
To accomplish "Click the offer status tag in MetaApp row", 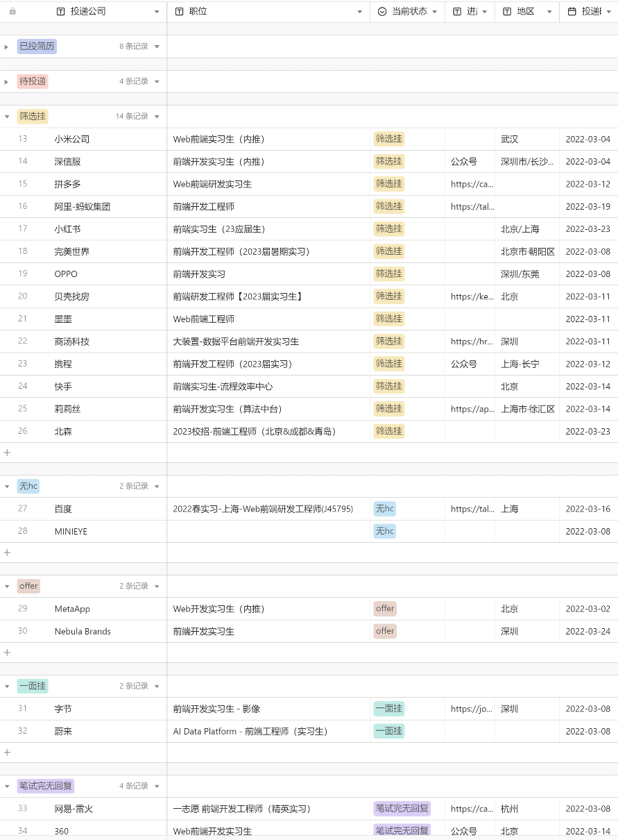I will tap(385, 609).
